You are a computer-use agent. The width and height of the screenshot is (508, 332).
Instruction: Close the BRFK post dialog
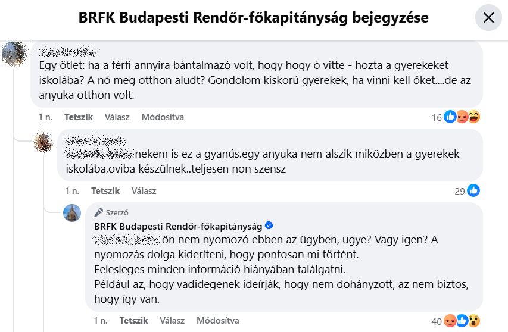[488, 17]
